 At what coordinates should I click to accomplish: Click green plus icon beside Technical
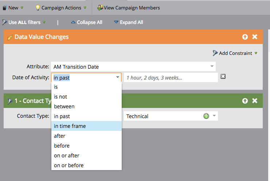pos(206,116)
